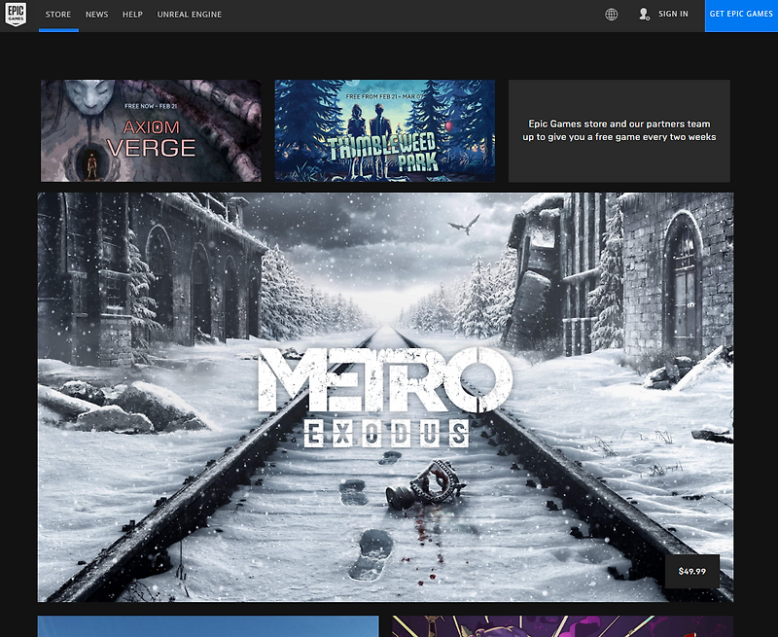Click the Epic Games shield logo

tap(16, 15)
